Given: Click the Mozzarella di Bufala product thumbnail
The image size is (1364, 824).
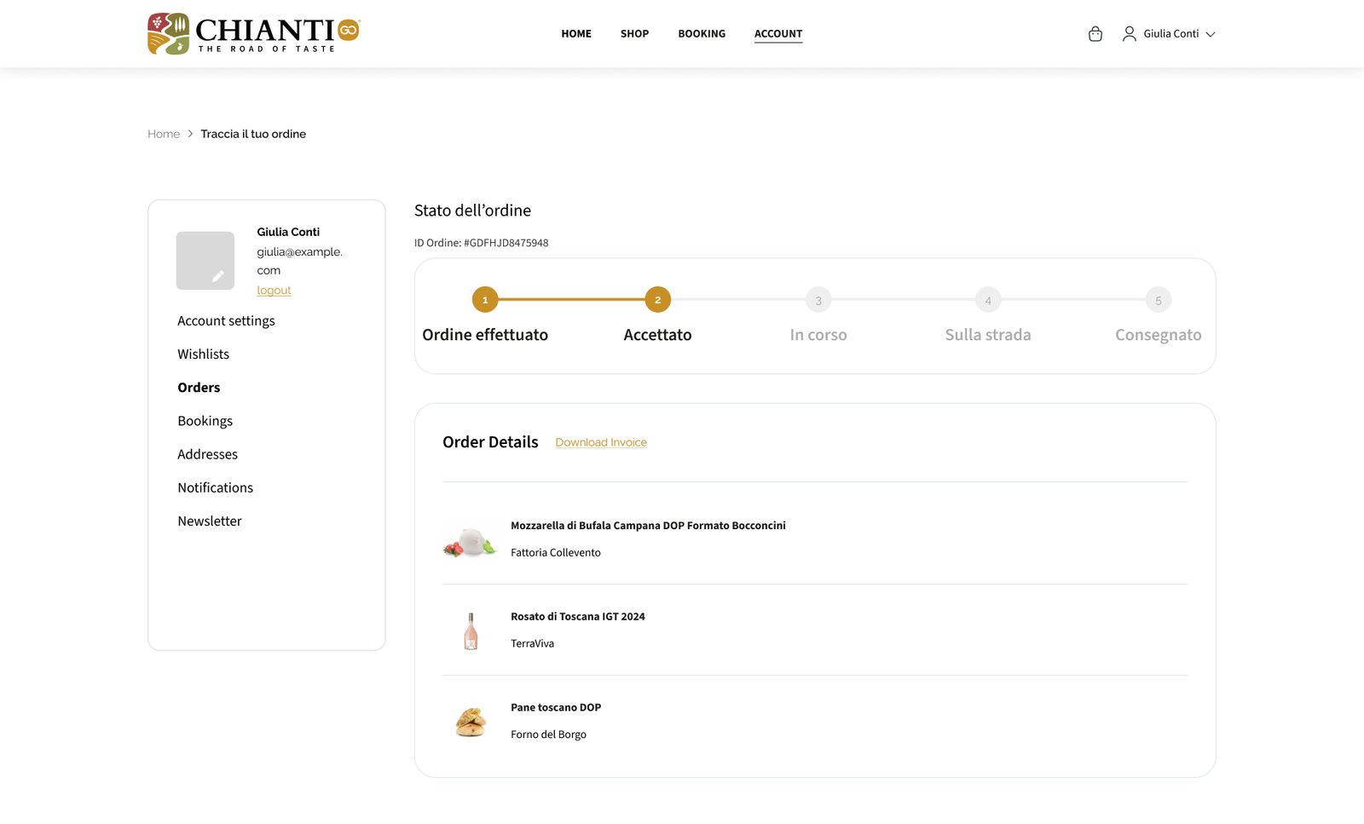Looking at the screenshot, I should pos(470,541).
